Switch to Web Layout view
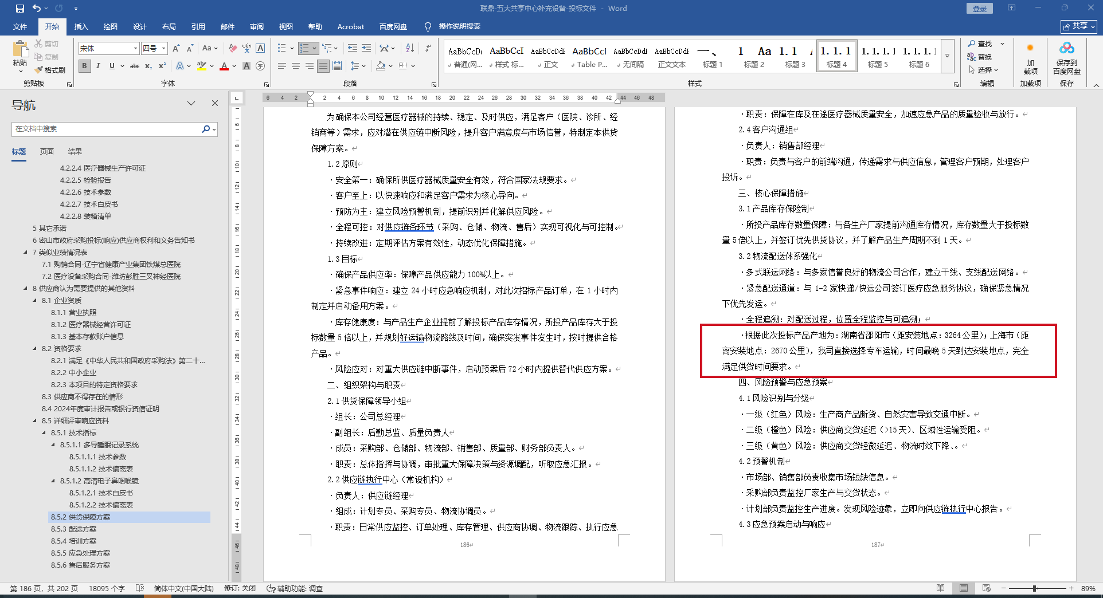The width and height of the screenshot is (1103, 598). click(986, 588)
